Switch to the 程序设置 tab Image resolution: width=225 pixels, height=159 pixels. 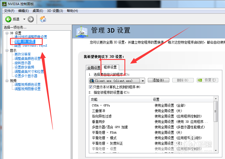[x=110, y=67]
